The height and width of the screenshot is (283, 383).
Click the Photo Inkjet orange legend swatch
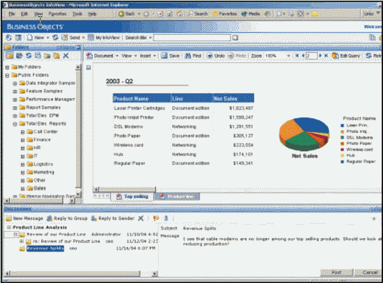(x=342, y=132)
